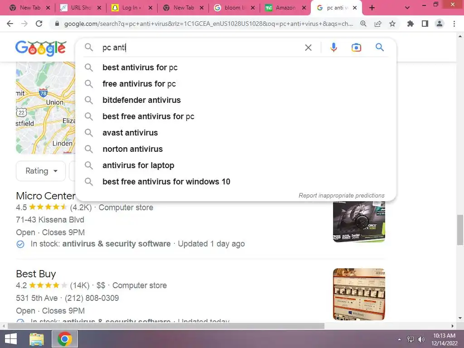Submit search with blue magnifier

(x=380, y=47)
